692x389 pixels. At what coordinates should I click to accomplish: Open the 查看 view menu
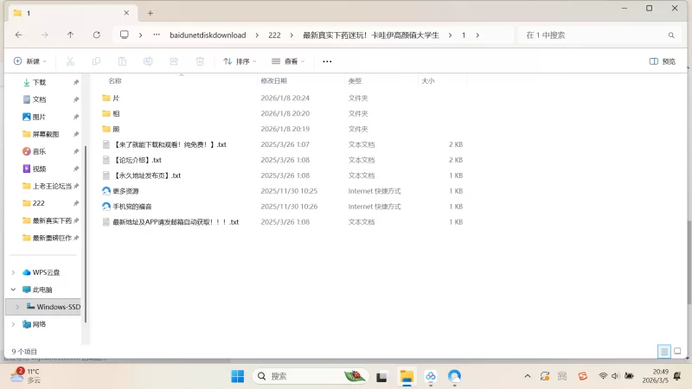[288, 61]
